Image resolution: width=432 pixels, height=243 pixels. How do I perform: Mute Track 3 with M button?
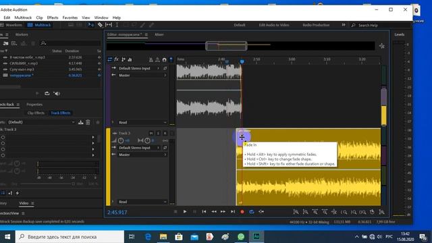(151, 134)
